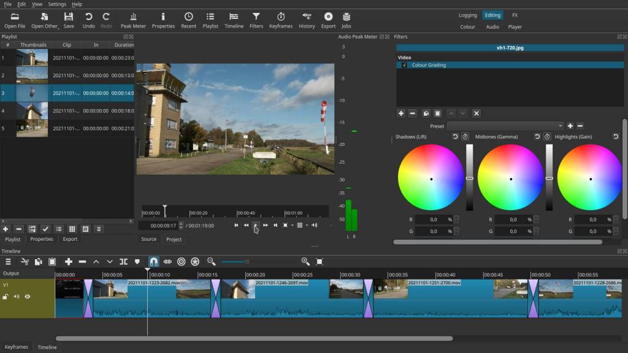This screenshot has width=628, height=353.
Task: Select playlist clip number 4 thumbnail
Action: (x=32, y=111)
